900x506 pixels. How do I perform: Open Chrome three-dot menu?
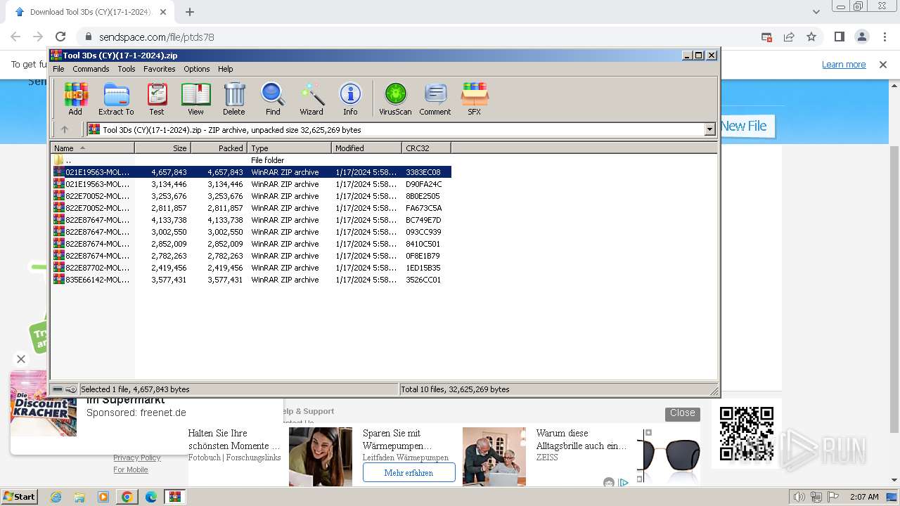click(x=885, y=37)
